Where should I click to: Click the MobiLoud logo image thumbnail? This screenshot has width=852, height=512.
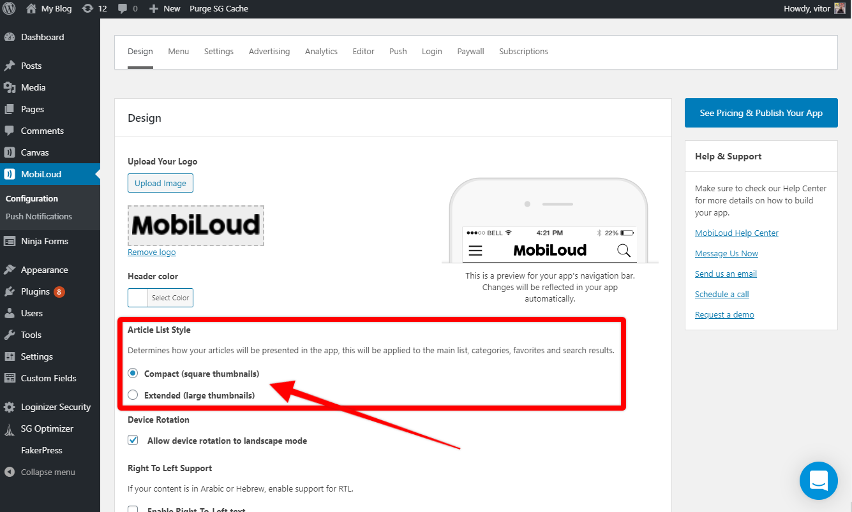(196, 226)
